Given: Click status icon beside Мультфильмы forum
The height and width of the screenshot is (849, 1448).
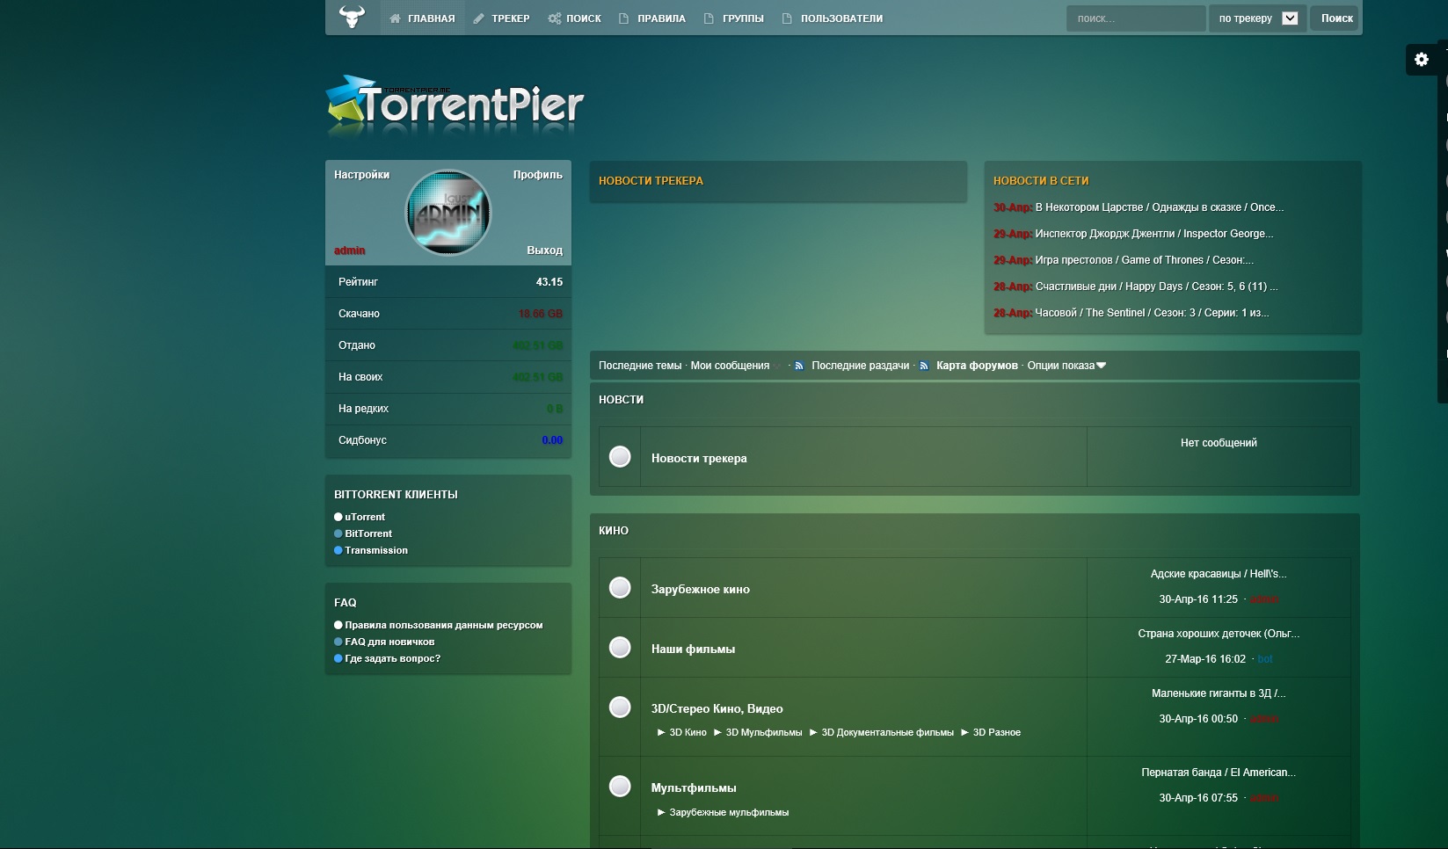Looking at the screenshot, I should click(x=620, y=787).
